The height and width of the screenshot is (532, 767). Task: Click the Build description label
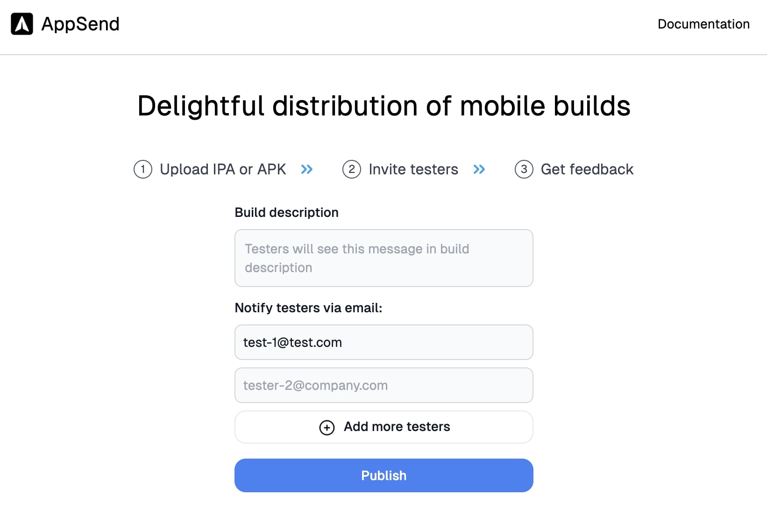pyautogui.click(x=286, y=212)
